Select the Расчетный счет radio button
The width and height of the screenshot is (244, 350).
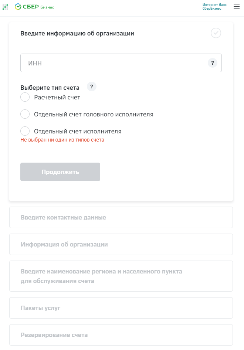25,97
